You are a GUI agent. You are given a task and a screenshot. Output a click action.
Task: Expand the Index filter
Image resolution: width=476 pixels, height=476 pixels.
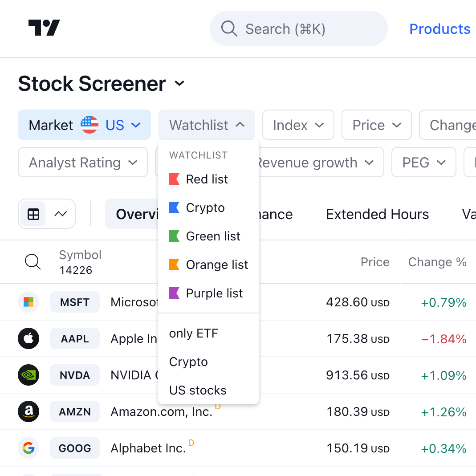(298, 125)
